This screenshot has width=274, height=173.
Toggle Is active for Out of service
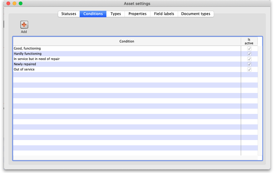pos(249,70)
